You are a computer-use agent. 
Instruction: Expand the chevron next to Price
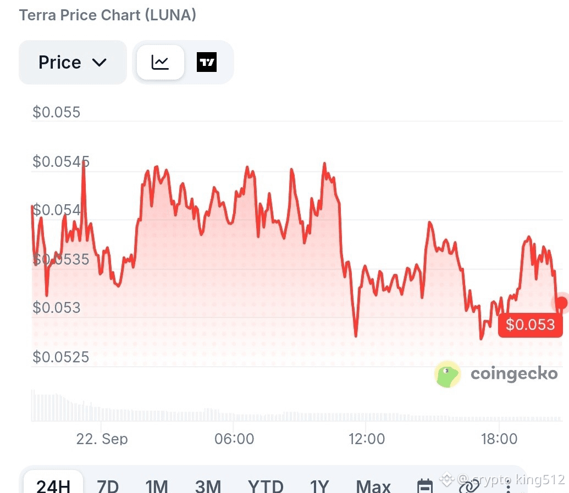tap(99, 63)
